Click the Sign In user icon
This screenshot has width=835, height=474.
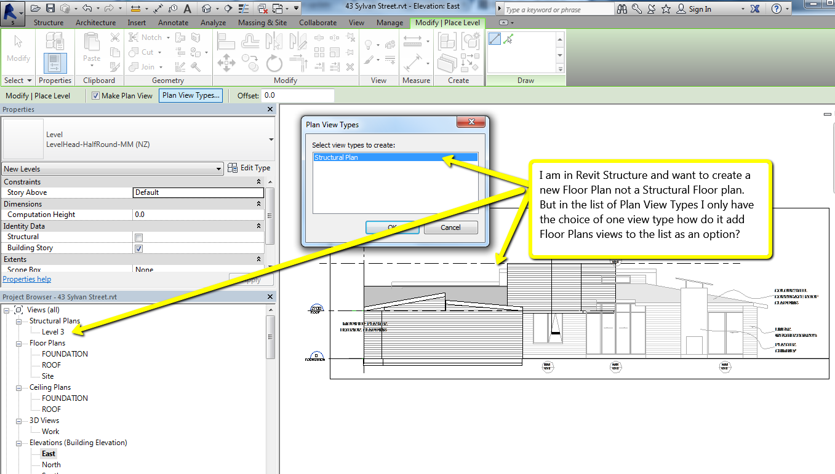coord(682,9)
